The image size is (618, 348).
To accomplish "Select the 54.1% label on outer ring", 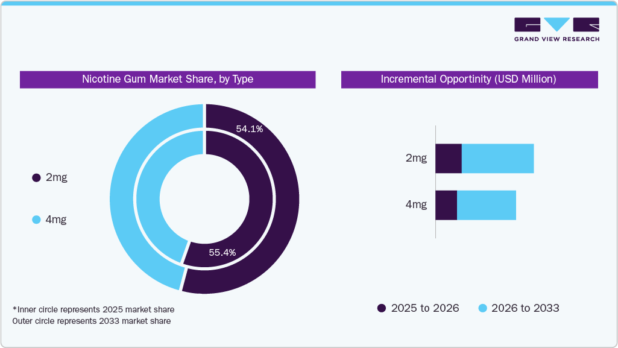I will (x=250, y=129).
